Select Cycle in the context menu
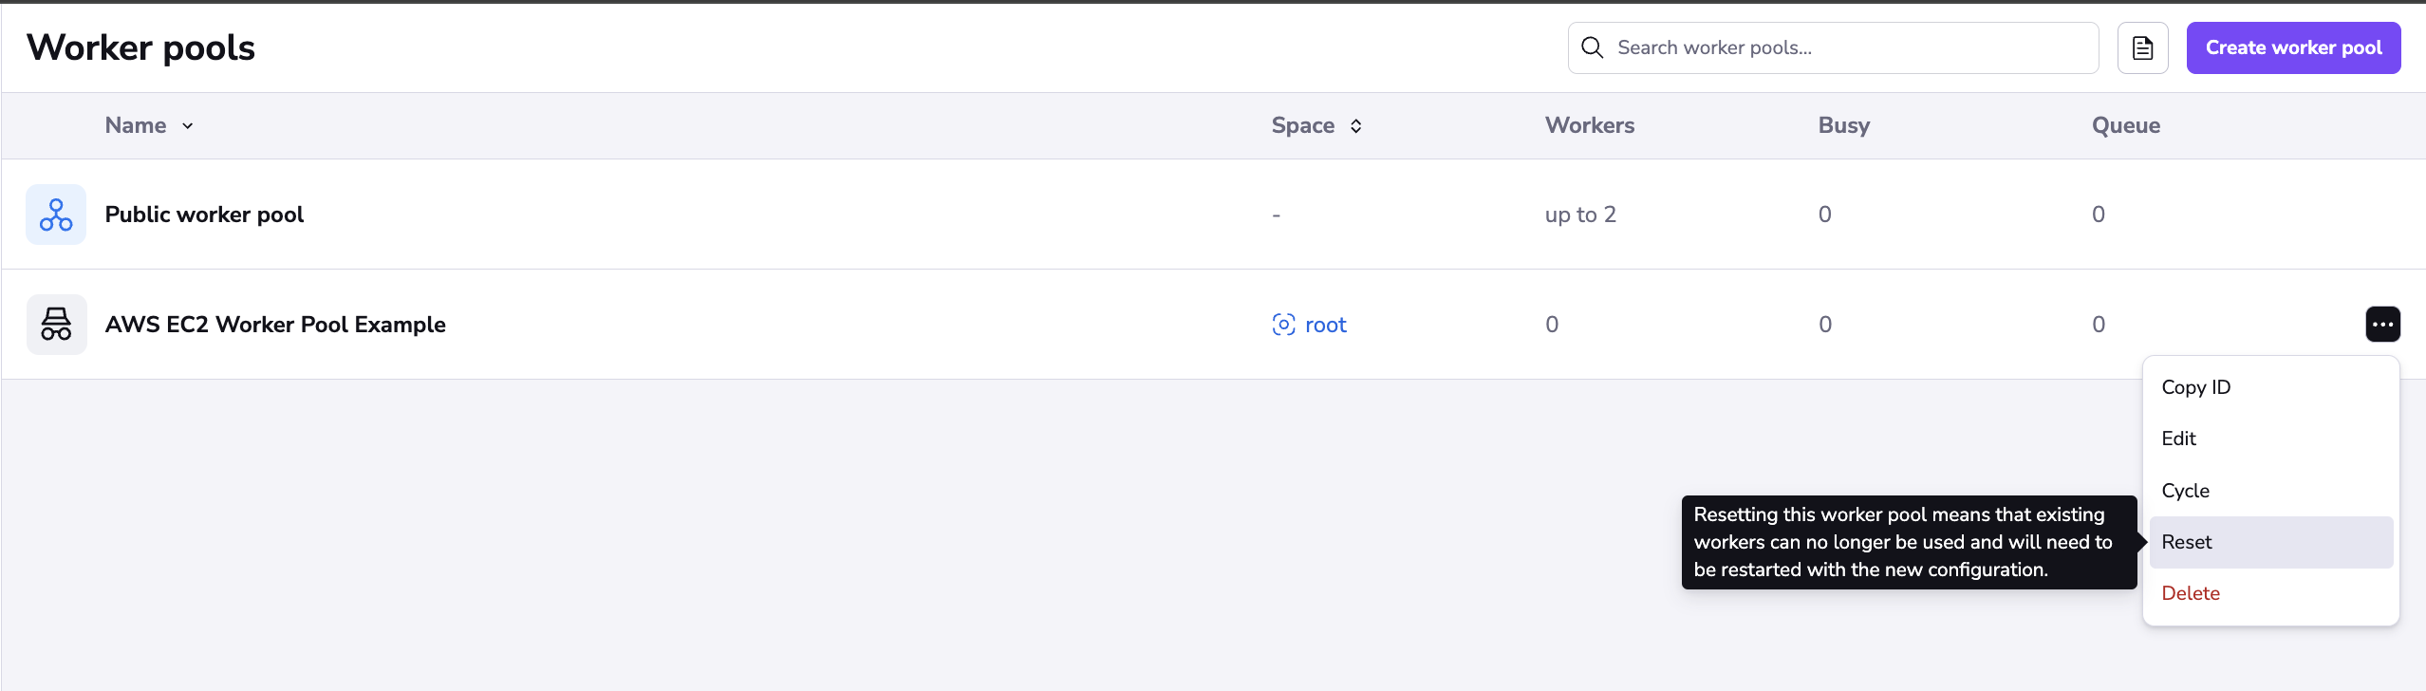2426x691 pixels. coord(2185,491)
